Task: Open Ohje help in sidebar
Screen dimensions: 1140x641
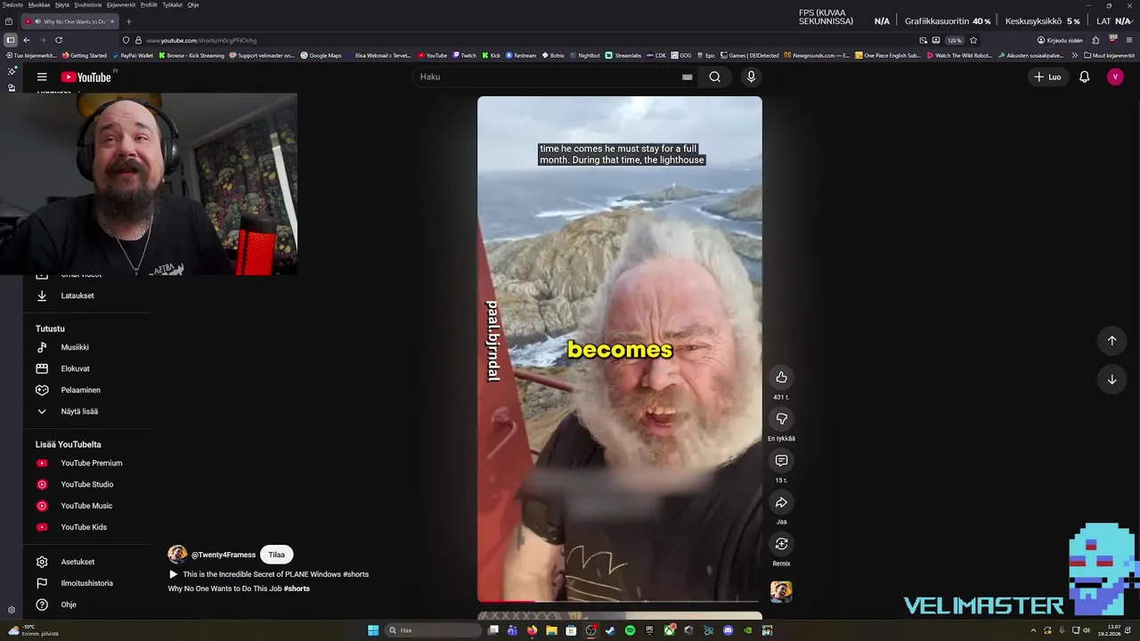Action: 69,604
